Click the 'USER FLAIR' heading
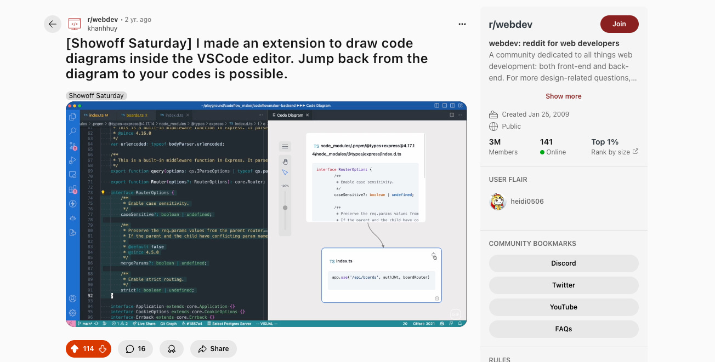Screen dimensions: 715x362 pyautogui.click(x=508, y=180)
